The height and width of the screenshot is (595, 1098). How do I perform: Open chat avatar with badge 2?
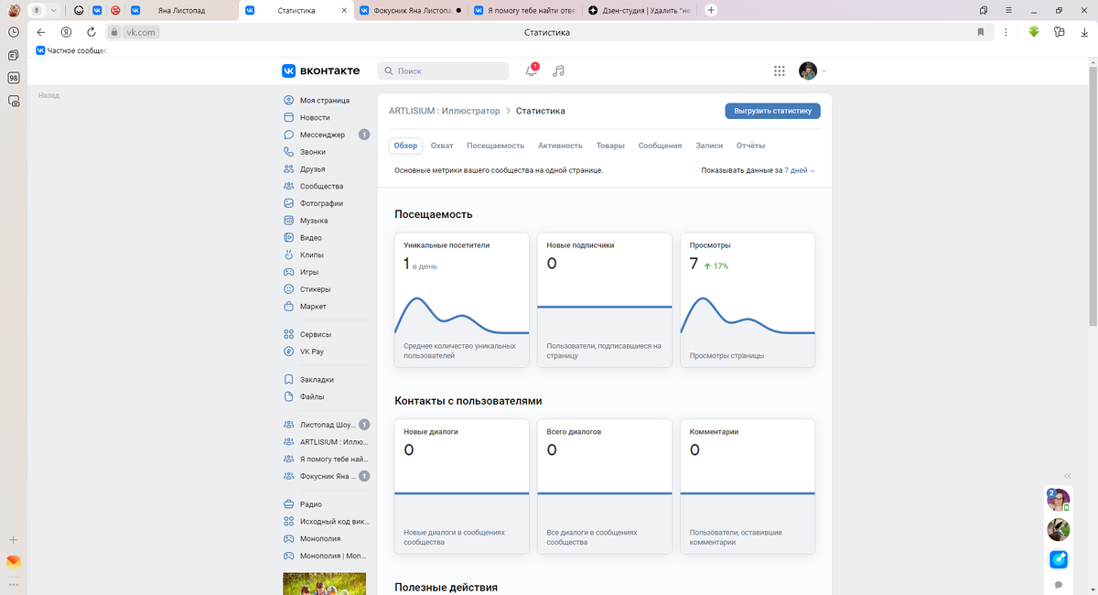tap(1059, 500)
